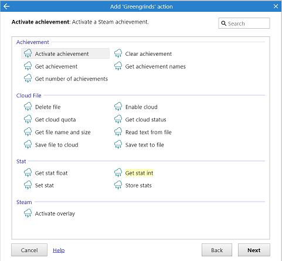Click the Clear achievement cloud icon
The height and width of the screenshot is (261, 282).
click(118, 53)
